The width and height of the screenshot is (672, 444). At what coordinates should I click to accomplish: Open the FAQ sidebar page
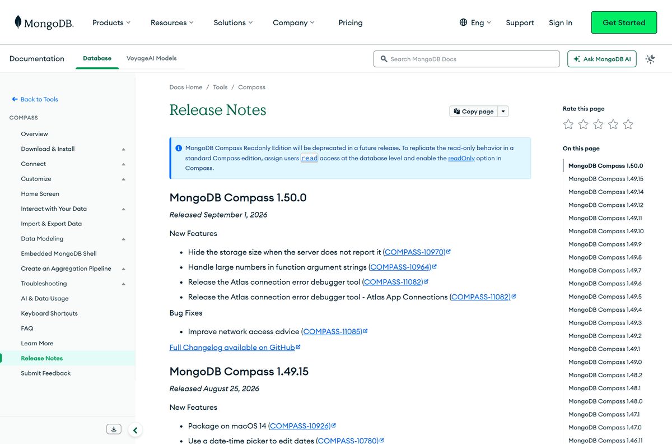coord(27,329)
